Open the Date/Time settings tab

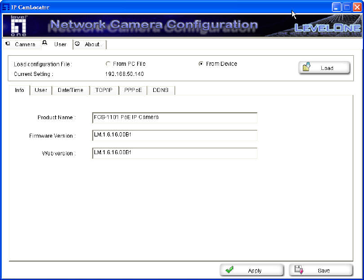click(x=70, y=90)
